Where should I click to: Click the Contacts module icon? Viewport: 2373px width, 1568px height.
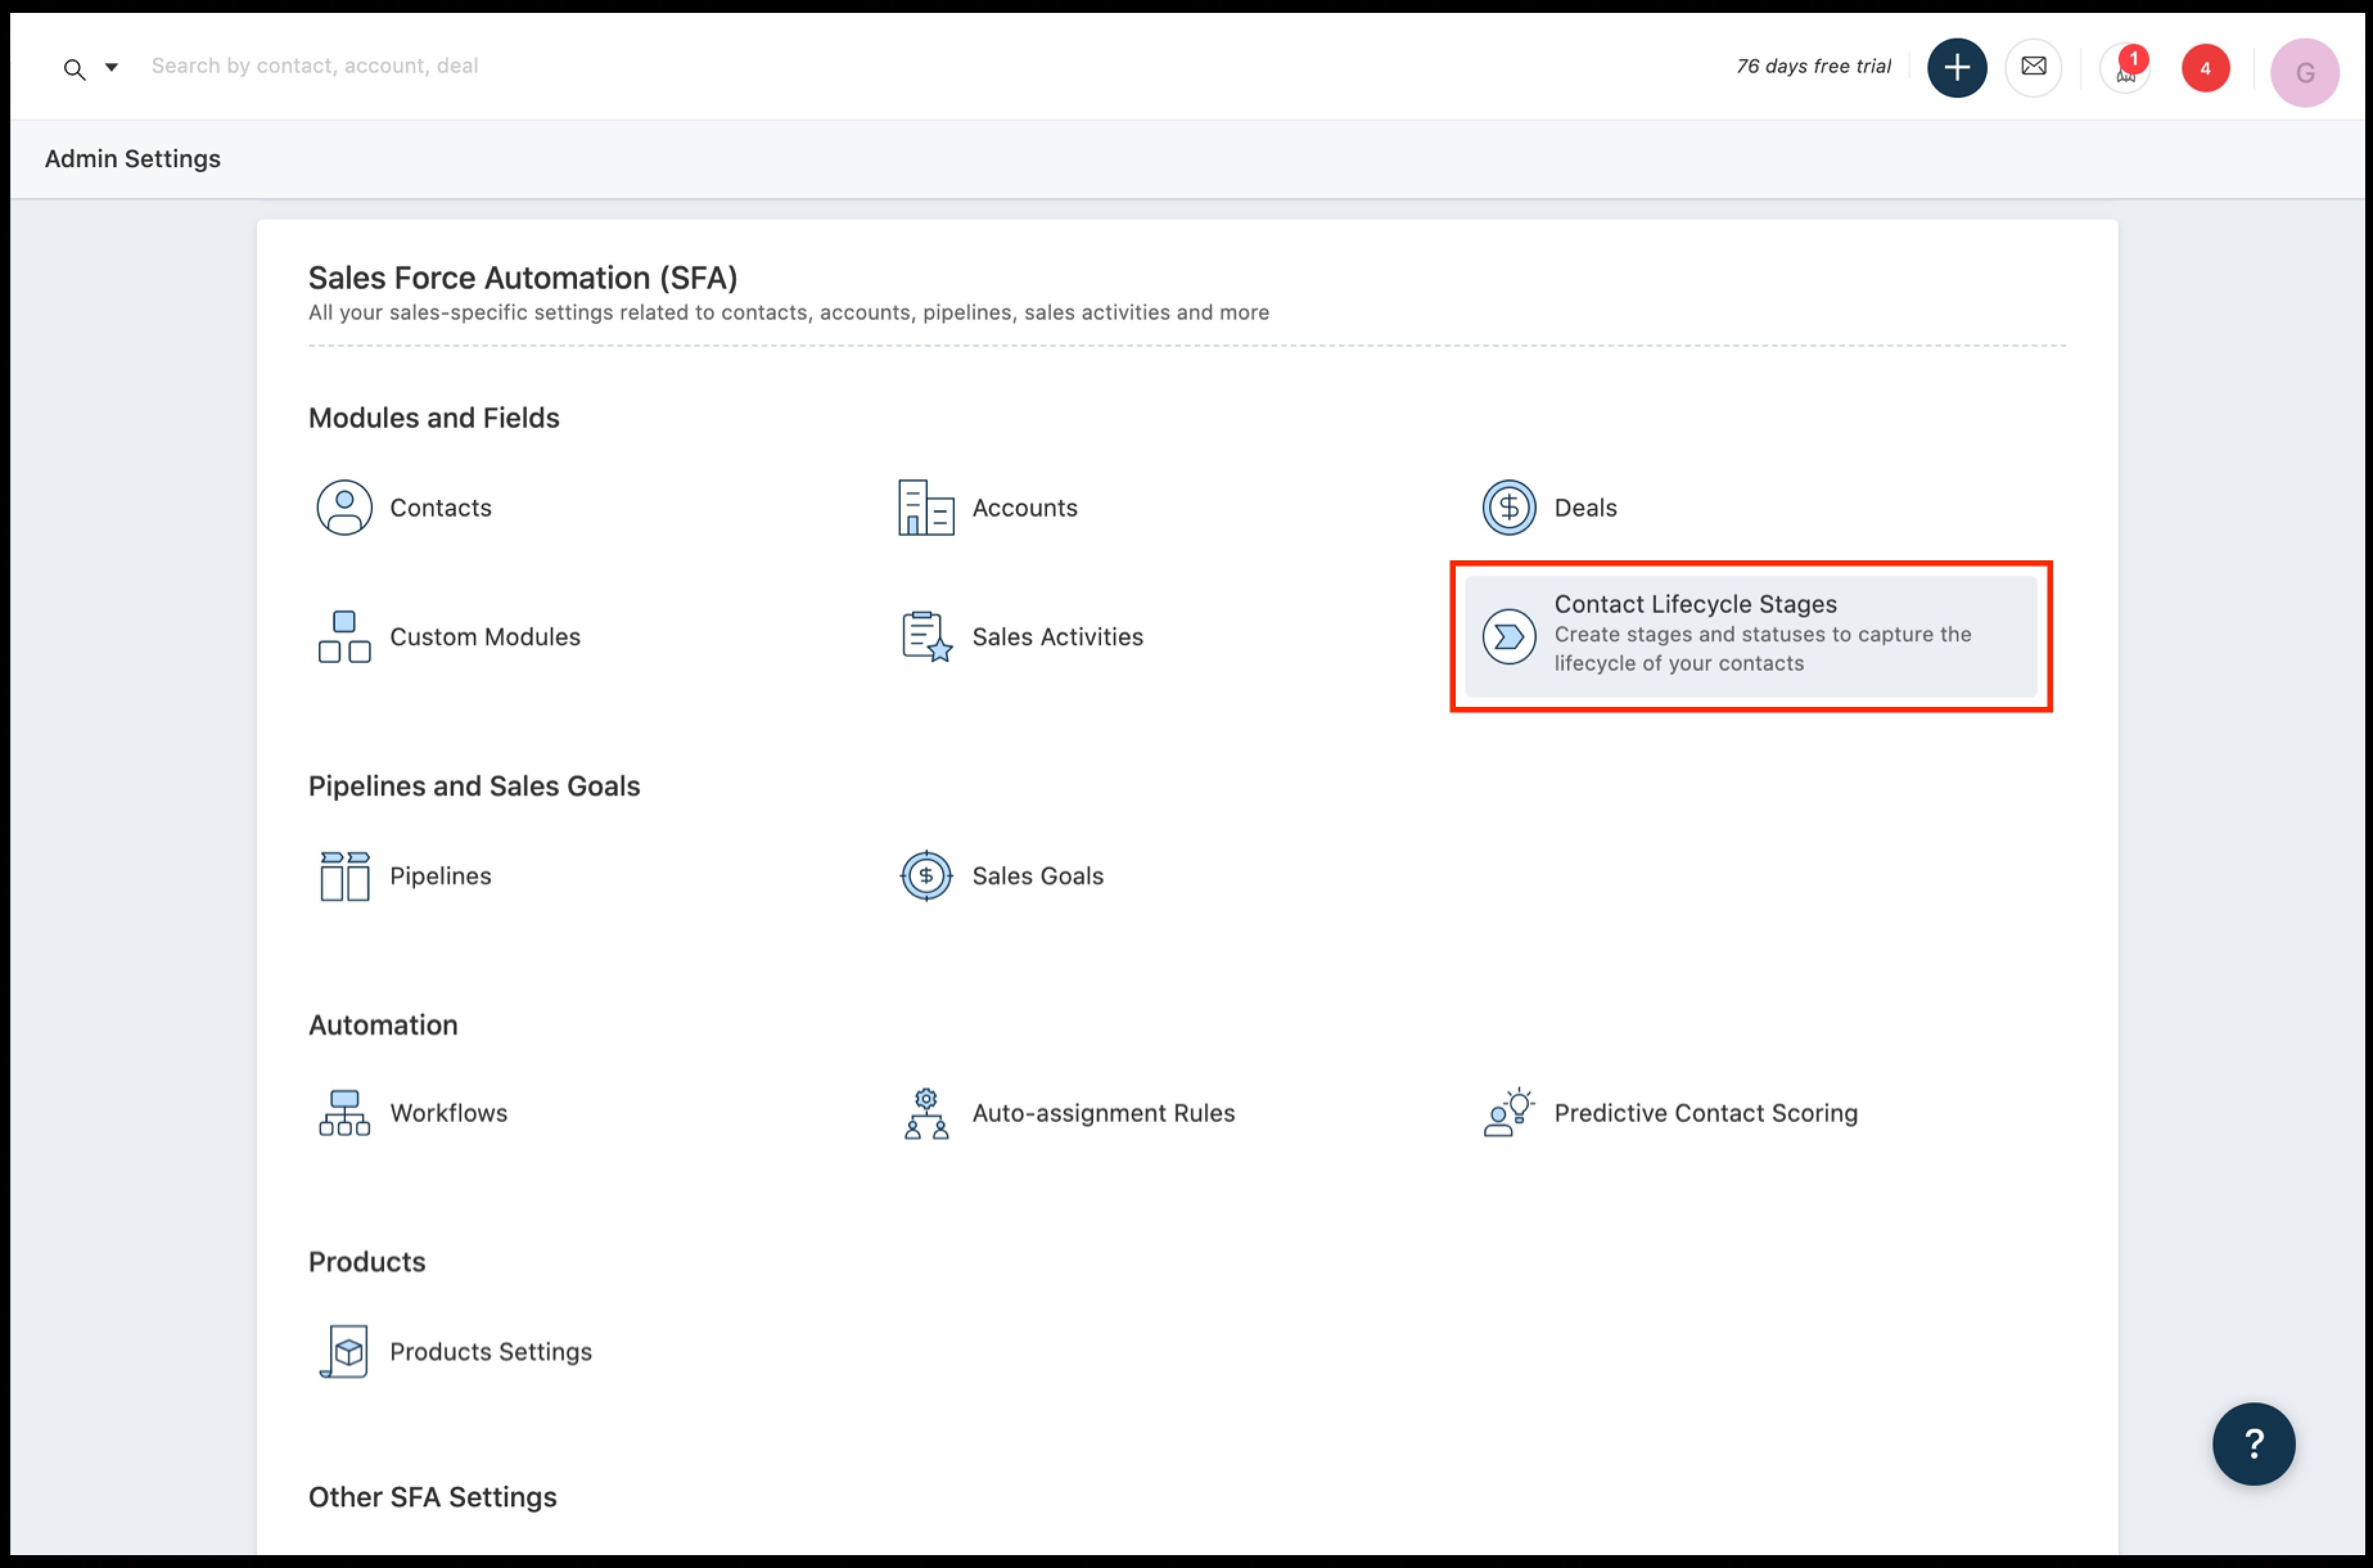(x=344, y=507)
